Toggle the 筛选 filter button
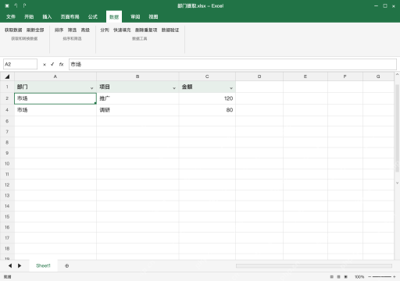Screen dimensions: 400x281 [x=72, y=30]
